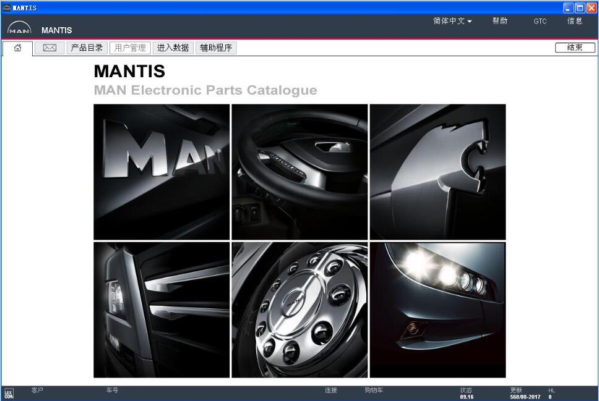The width and height of the screenshot is (599, 401).
Task: Open the 帮助 help menu
Action: [x=500, y=20]
